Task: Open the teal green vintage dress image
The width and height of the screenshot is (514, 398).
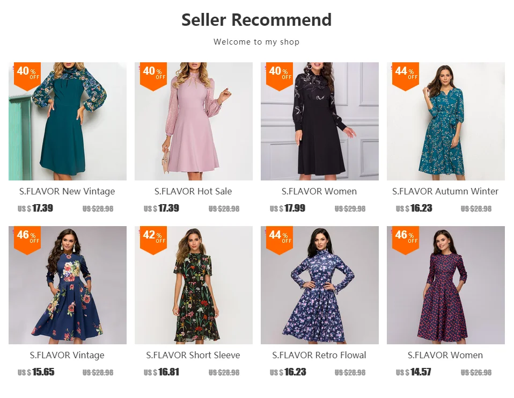Action: [68, 121]
